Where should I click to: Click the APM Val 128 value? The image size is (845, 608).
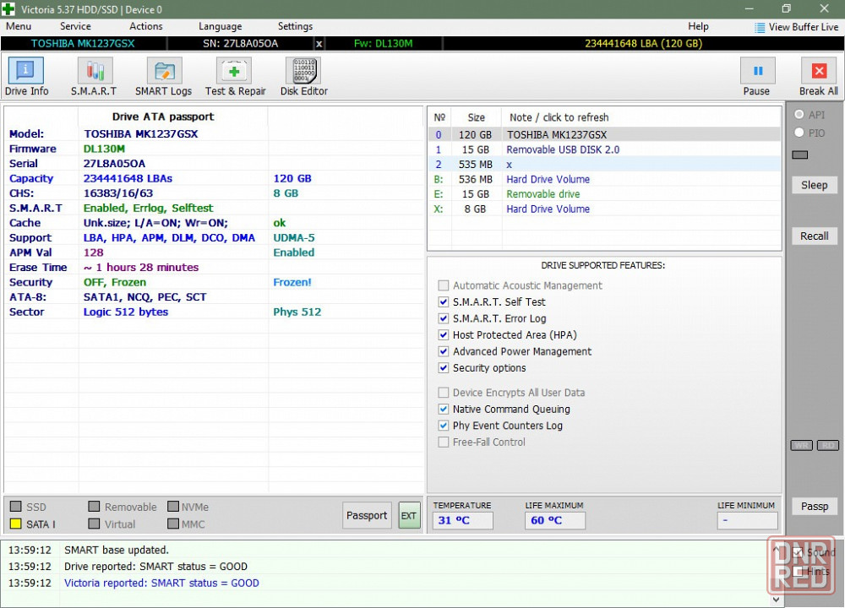pos(93,252)
